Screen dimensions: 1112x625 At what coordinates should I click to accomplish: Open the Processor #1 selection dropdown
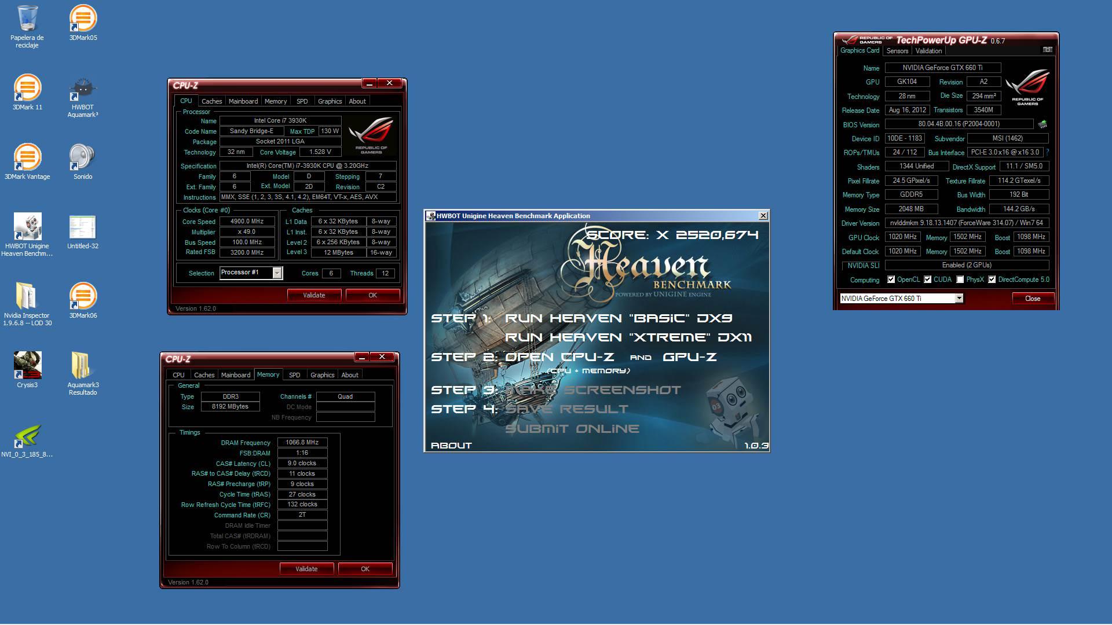coord(277,273)
